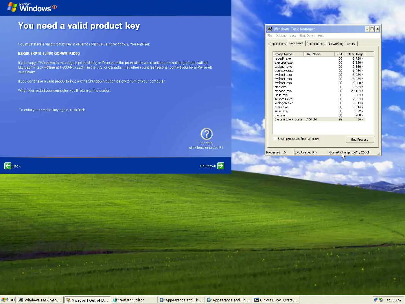
Task: Click the CPU Usage status bar entry
Action: point(311,152)
